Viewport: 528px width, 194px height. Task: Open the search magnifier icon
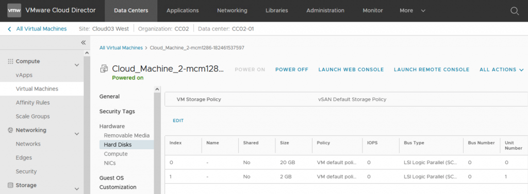pos(515,11)
